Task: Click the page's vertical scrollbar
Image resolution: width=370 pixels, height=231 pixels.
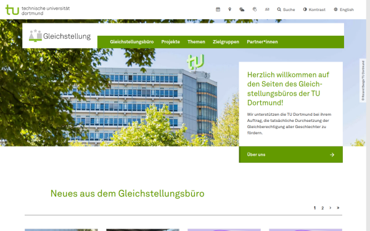Action: tap(368, 116)
